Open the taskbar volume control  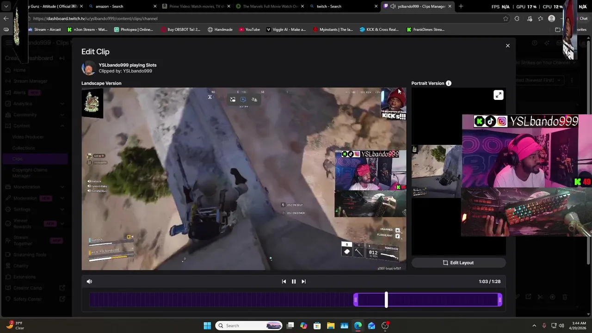561,326
